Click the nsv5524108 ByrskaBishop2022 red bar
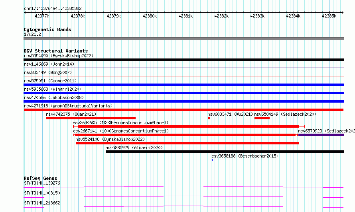This screenshot has width=355, height=212. click(x=187, y=143)
